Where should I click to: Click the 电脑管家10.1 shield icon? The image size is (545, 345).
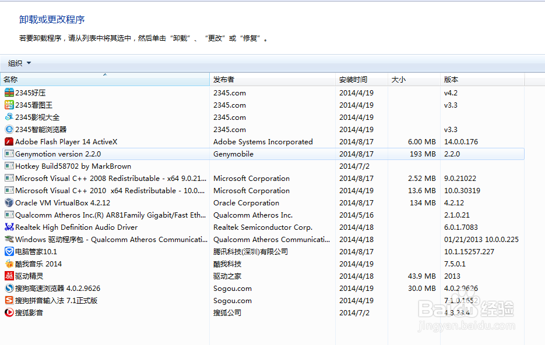coord(9,252)
